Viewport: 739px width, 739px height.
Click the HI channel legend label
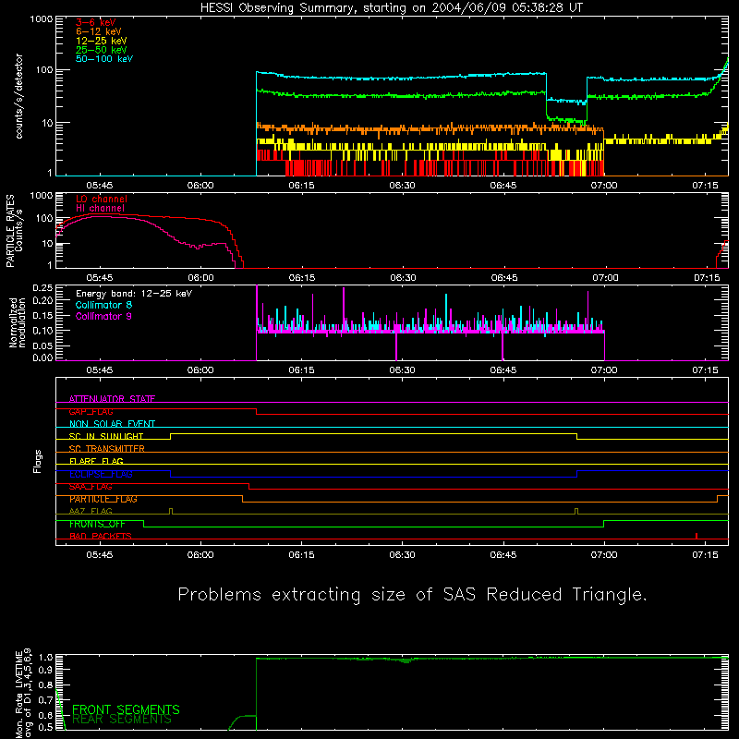click(100, 209)
